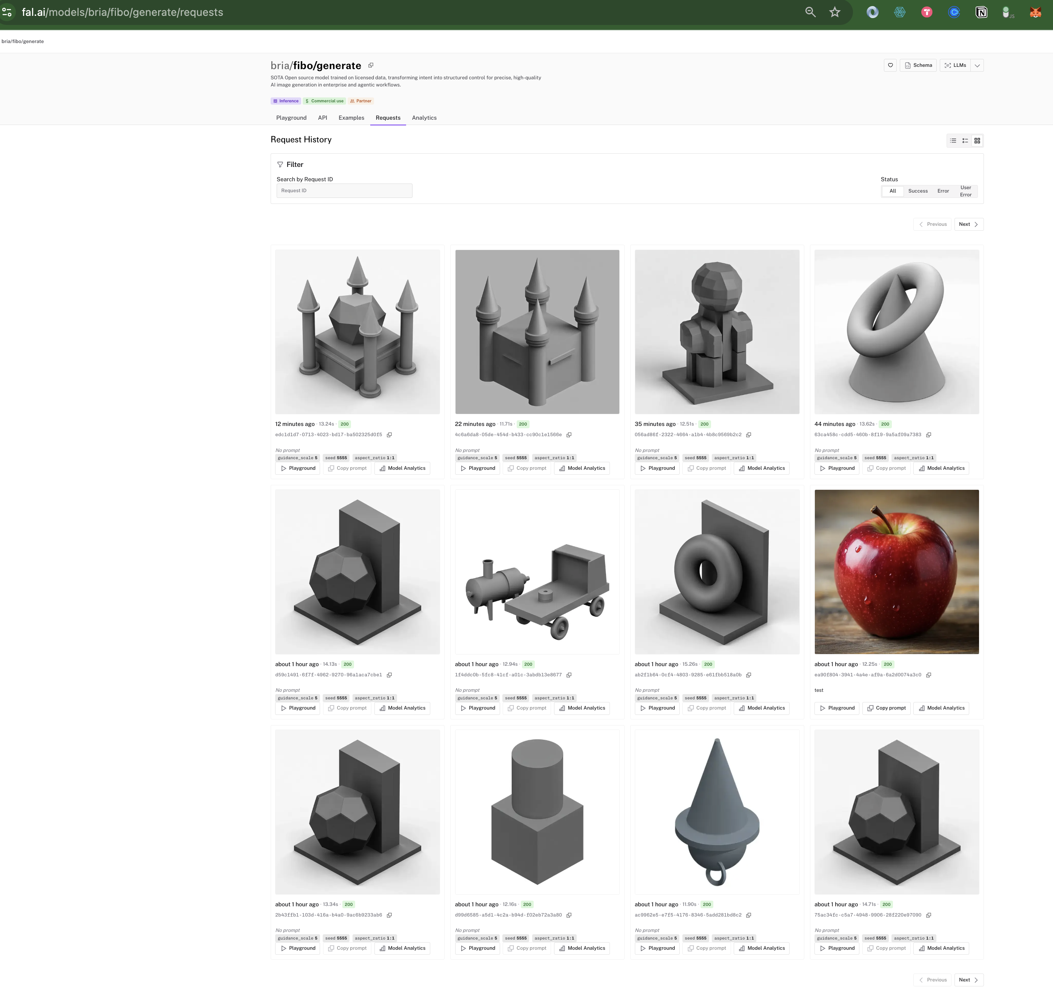
Task: Copy request ID starting with 63ca458c
Action: (928, 435)
